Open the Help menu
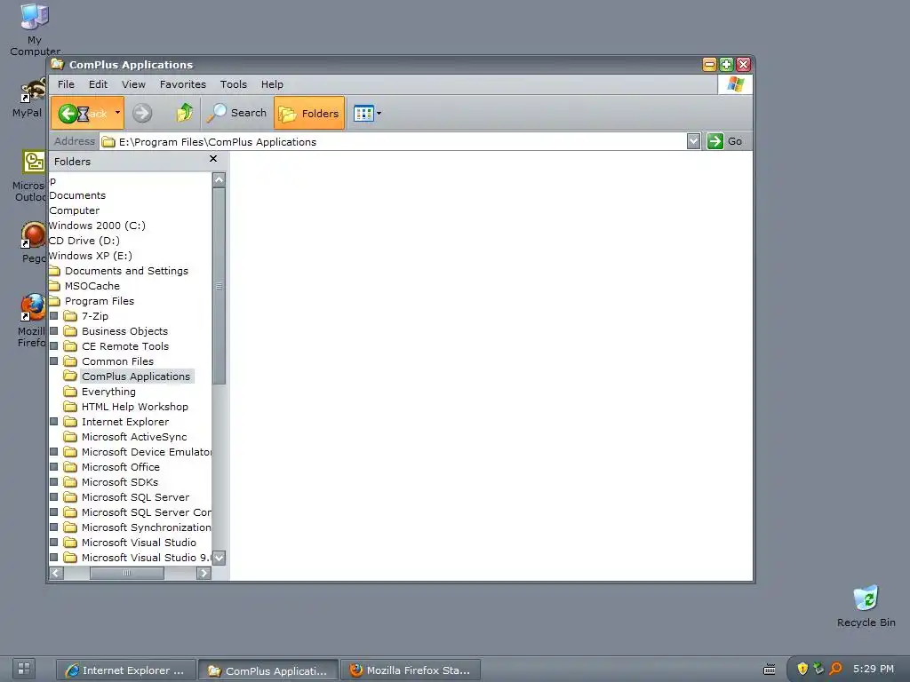The height and width of the screenshot is (682, 910). [x=272, y=84]
